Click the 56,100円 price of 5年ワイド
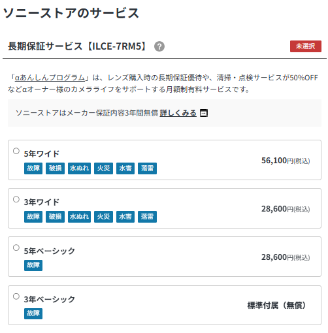Viewport: 328px width, 333px height. click(286, 161)
